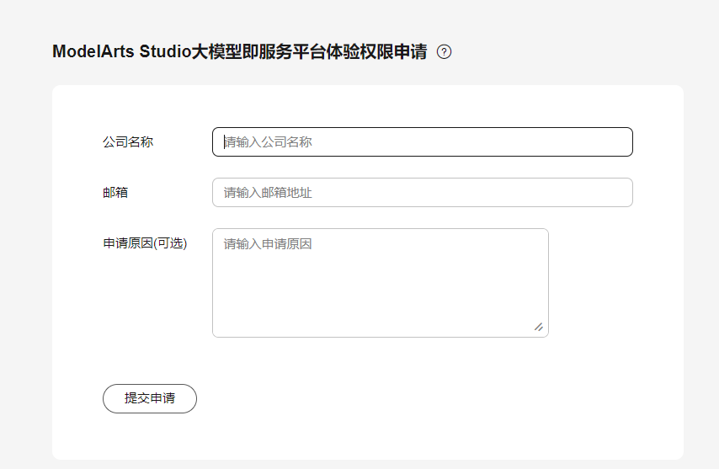Click the circled ? icon after 体验权限申请
The width and height of the screenshot is (719, 469).
click(445, 52)
